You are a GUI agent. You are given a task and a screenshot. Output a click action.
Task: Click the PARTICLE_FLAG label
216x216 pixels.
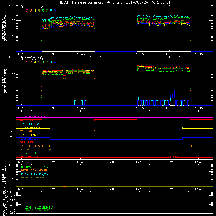click(30, 146)
